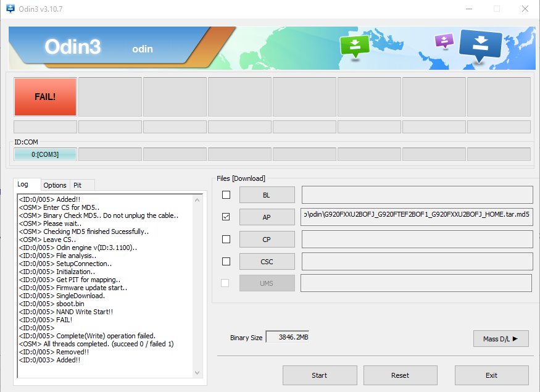Click the 'Files [Download]' group label
Image resolution: width=540 pixels, height=392 pixels.
(241, 178)
